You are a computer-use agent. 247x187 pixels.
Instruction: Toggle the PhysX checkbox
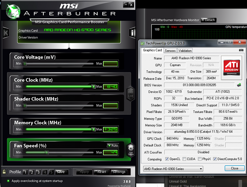coord(200,159)
